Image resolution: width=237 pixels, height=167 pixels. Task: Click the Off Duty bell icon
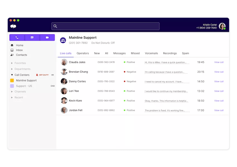coord(37,75)
